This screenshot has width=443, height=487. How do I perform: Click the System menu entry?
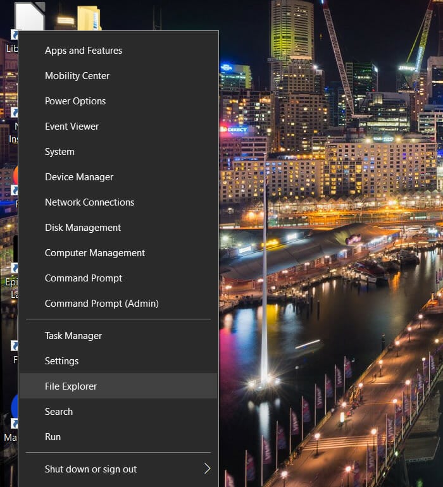click(x=59, y=152)
